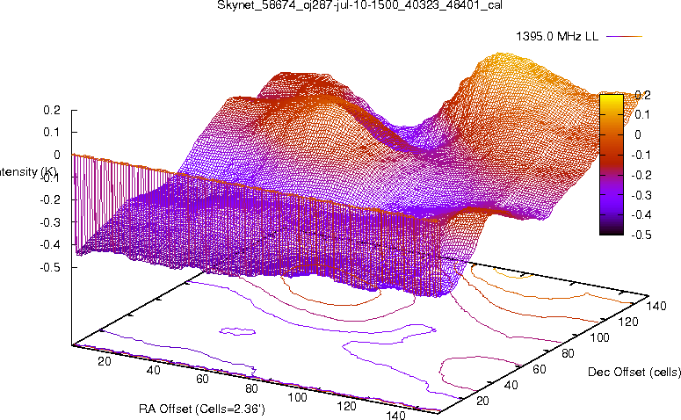Click the intensity color bar gradient
681x420 pixels.
tap(612, 164)
